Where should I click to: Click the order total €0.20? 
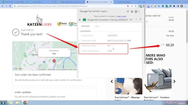coord(170,45)
